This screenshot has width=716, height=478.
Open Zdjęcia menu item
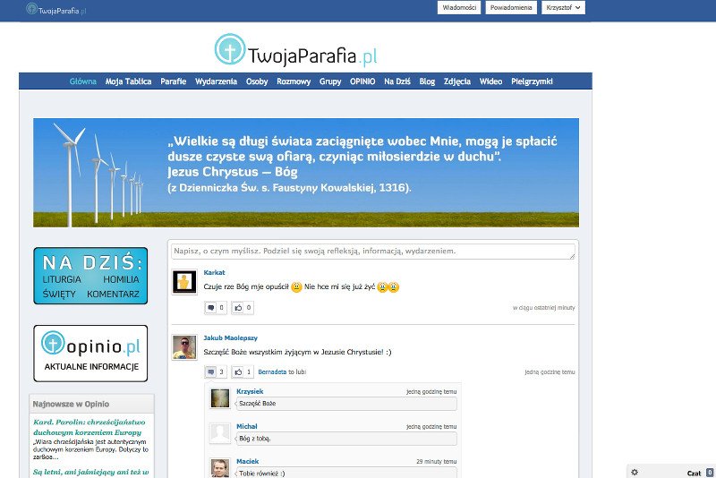pos(457,81)
